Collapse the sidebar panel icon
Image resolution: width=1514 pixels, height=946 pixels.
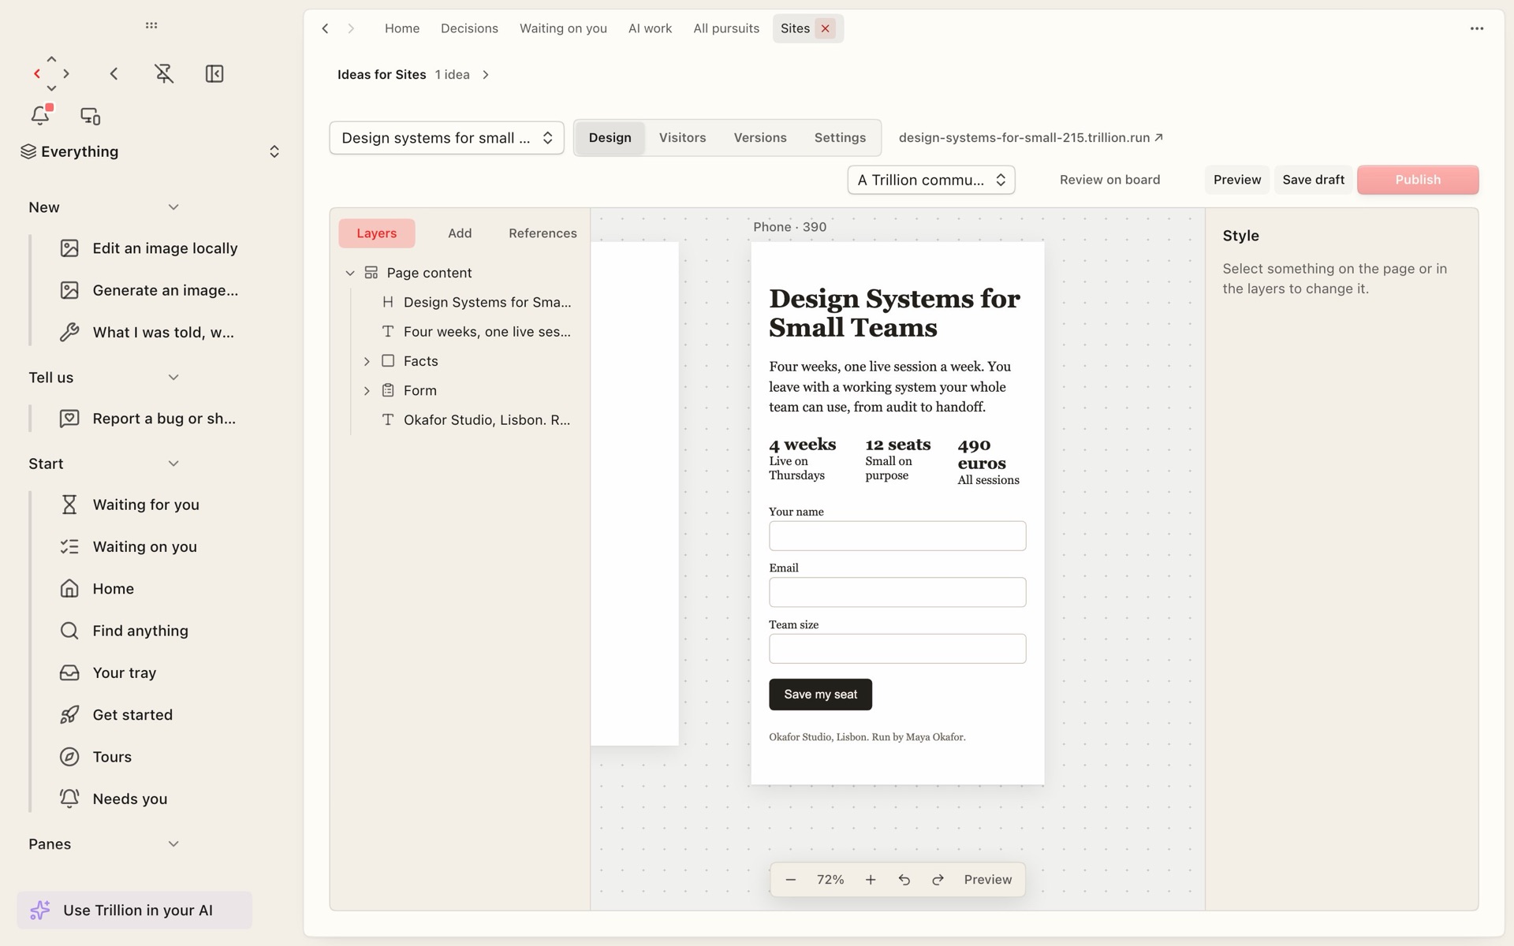click(x=214, y=74)
